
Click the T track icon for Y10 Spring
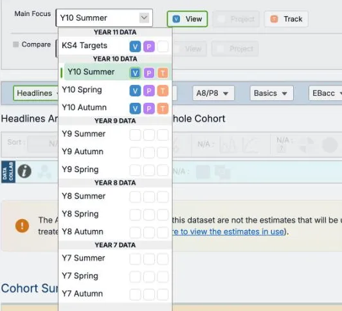pyautogui.click(x=163, y=91)
